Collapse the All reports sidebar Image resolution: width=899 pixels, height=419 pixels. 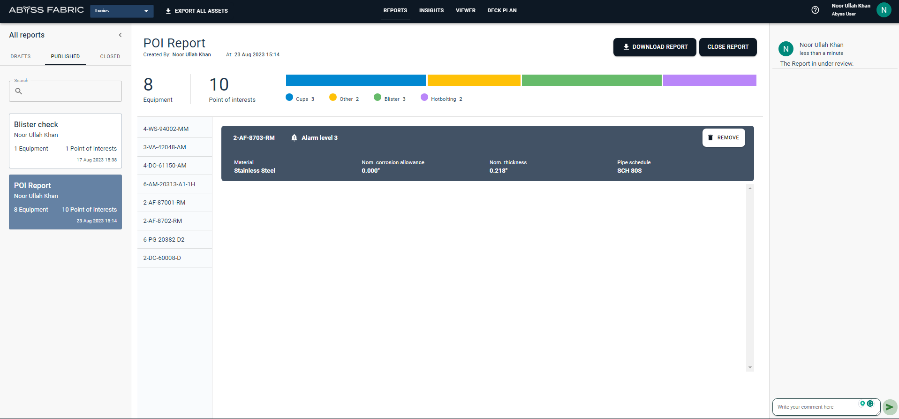point(120,35)
